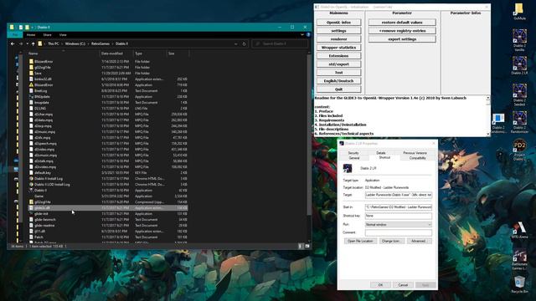Launch the Project Diablo 2 PD2 shortcut

point(519,150)
